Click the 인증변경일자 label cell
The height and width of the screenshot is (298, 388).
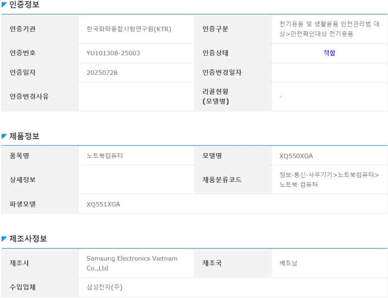pyautogui.click(x=222, y=72)
